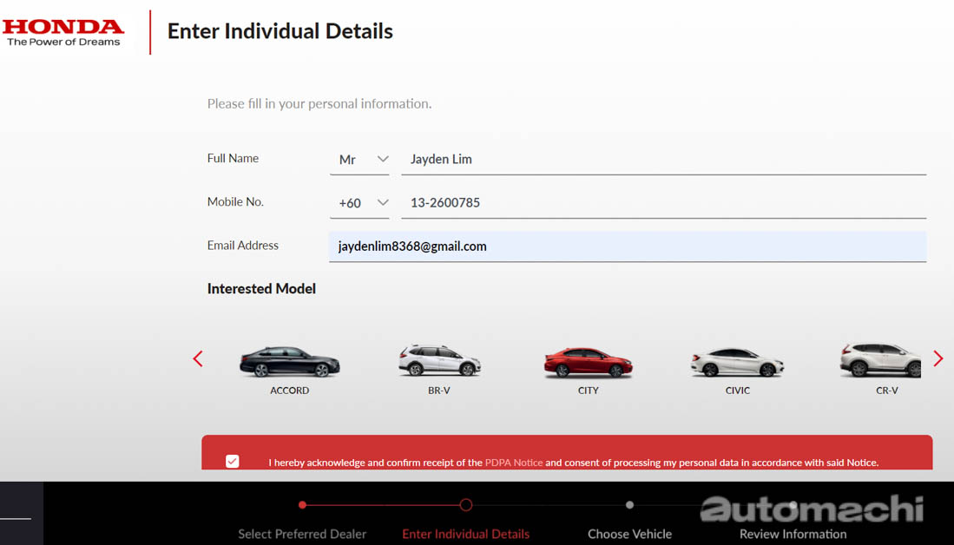Select the CIVIC model thumbnail
This screenshot has height=545, width=954.
737,360
